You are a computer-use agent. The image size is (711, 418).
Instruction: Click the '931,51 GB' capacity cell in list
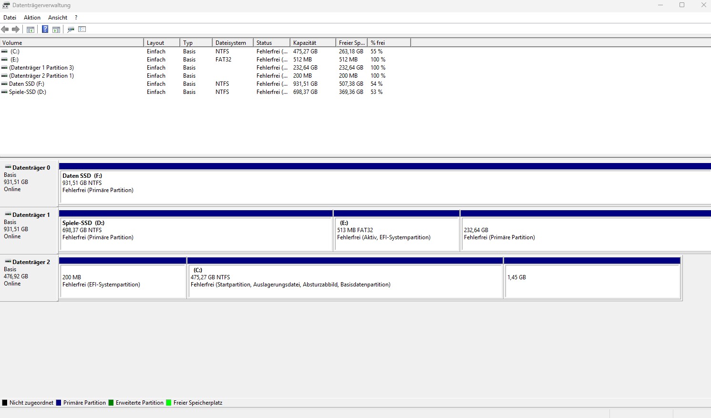[x=305, y=84]
